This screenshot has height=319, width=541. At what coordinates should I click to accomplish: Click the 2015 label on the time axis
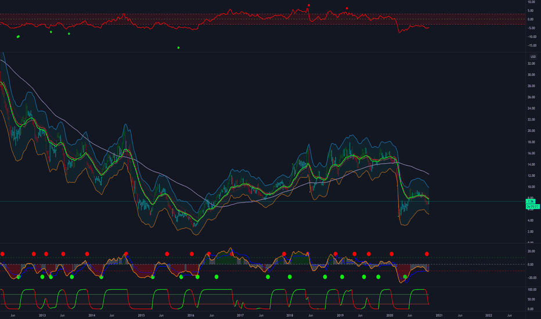pyautogui.click(x=142, y=315)
